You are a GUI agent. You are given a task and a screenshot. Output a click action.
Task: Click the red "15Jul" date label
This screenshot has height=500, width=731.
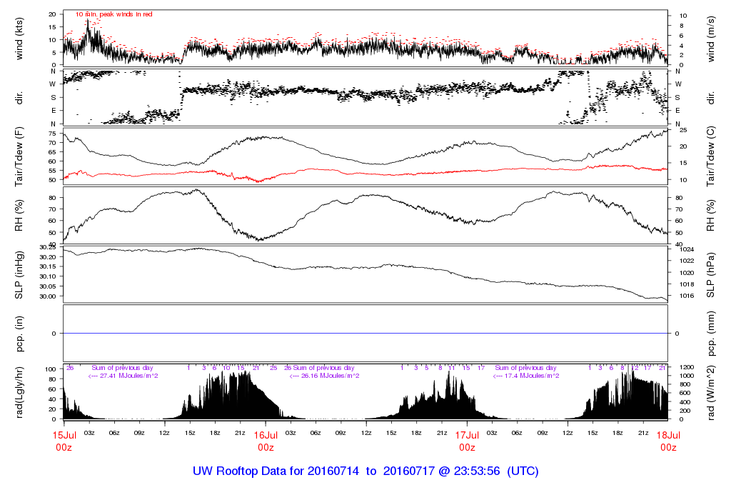click(x=64, y=435)
